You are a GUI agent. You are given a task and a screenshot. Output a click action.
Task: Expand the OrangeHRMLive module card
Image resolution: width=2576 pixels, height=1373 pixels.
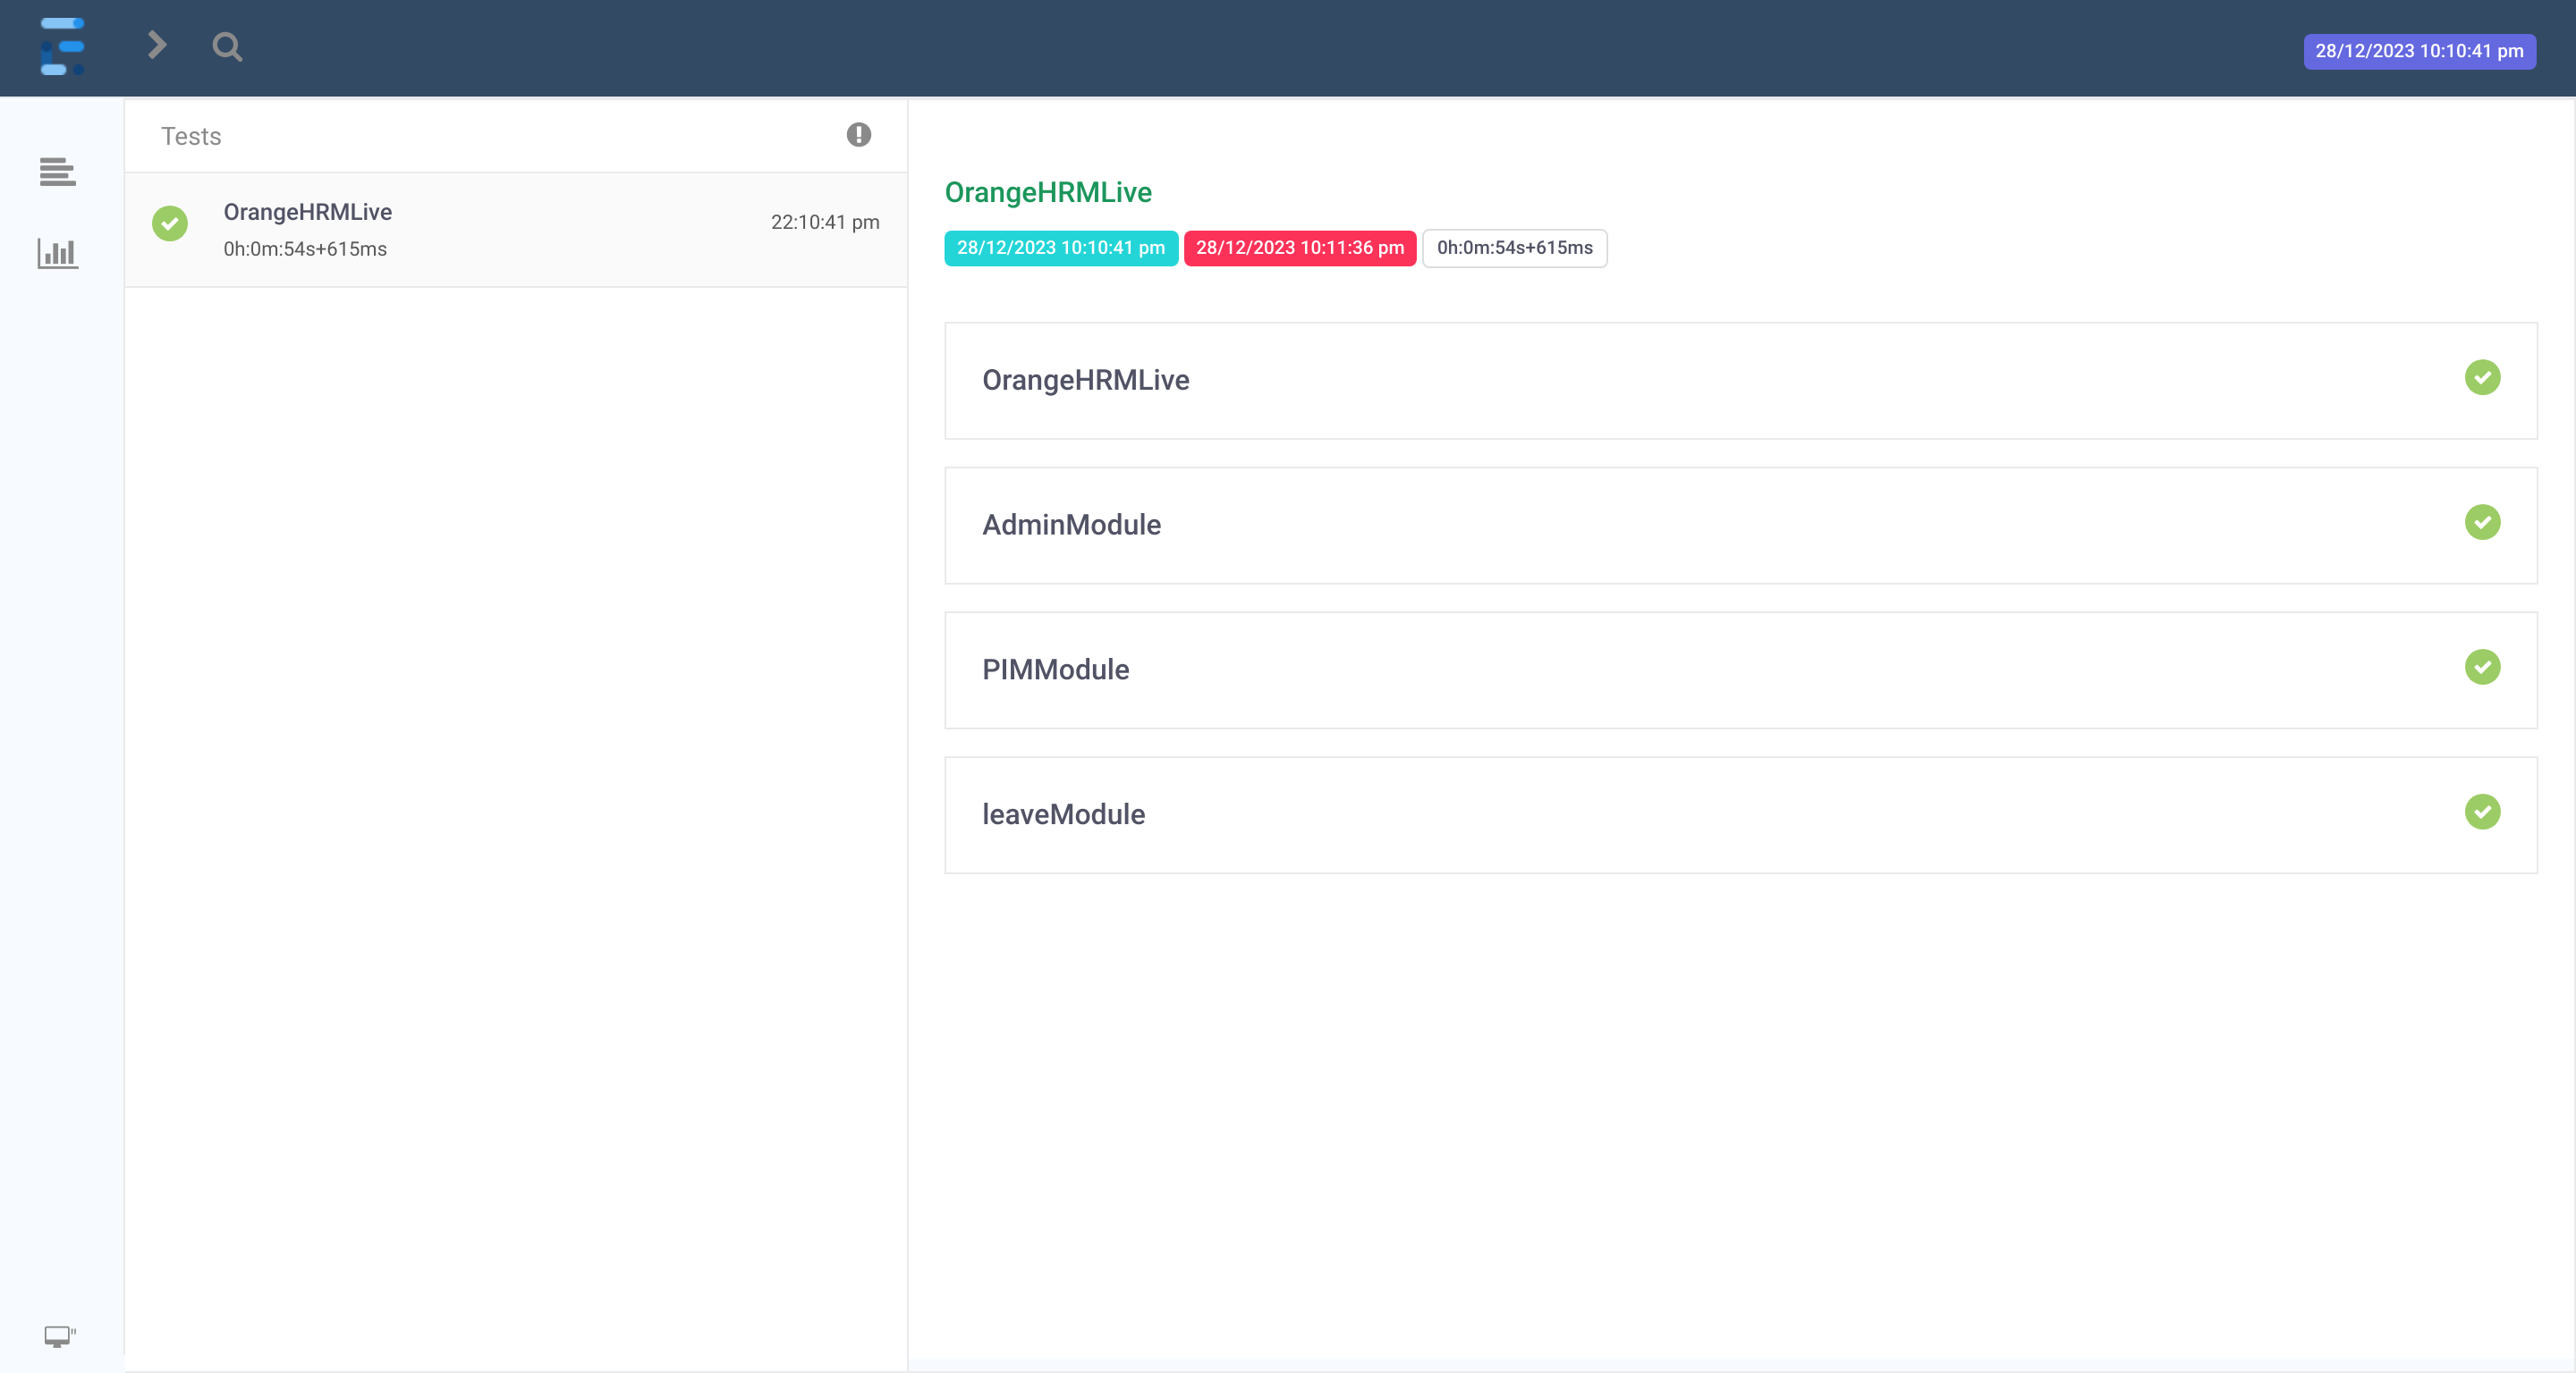pos(1086,381)
